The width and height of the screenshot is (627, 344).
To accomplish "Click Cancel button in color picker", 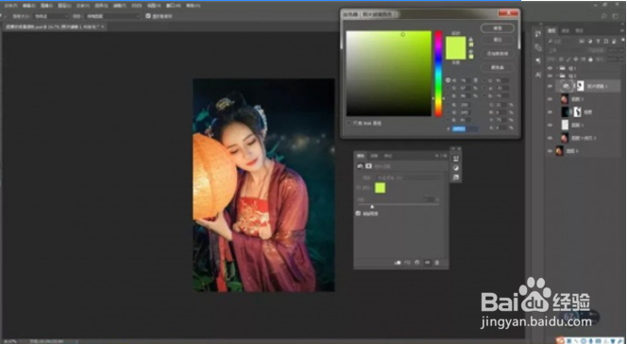I will pyautogui.click(x=498, y=40).
